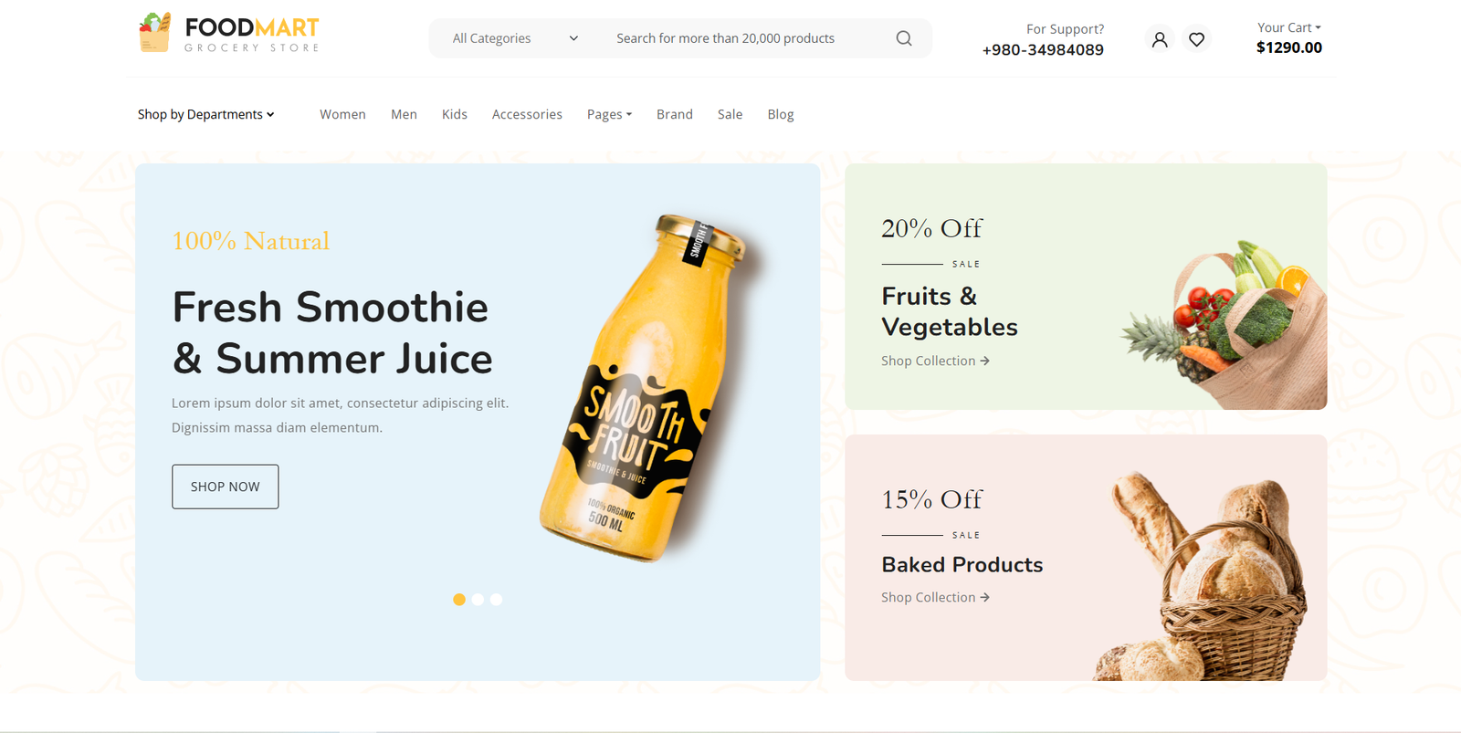The width and height of the screenshot is (1461, 733).
Task: Click the SHOP NOW button
Action: [226, 487]
